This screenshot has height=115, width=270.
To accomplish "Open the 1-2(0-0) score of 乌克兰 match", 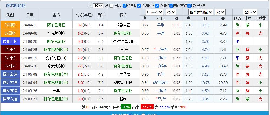I will point(84,33).
